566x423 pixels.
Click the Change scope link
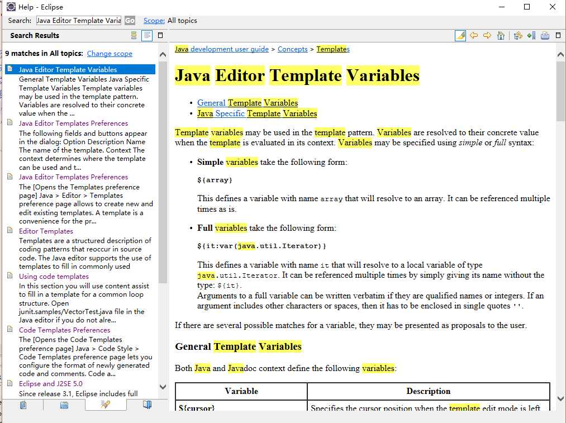[x=110, y=54]
